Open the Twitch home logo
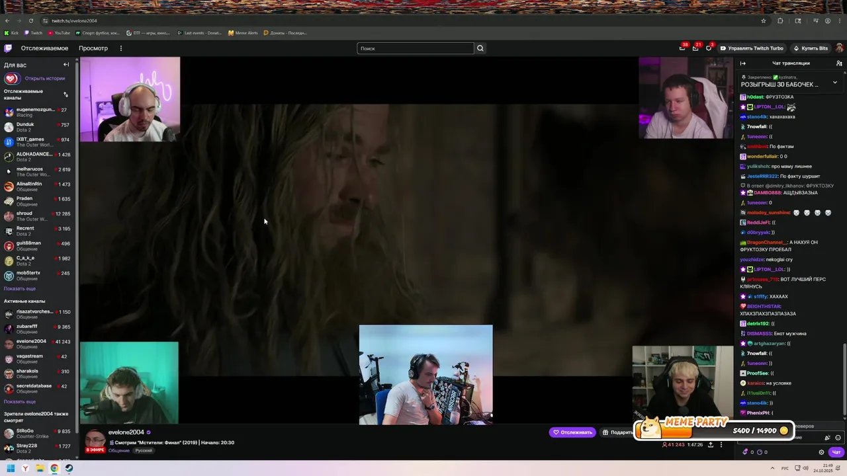The width and height of the screenshot is (847, 476). click(x=8, y=48)
